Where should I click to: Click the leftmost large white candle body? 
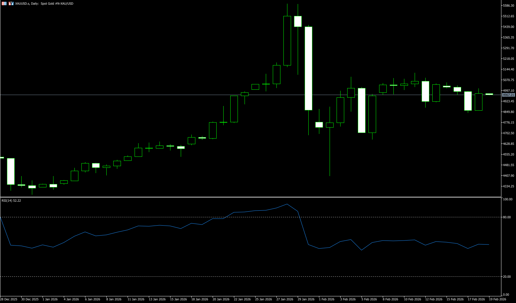(11, 171)
